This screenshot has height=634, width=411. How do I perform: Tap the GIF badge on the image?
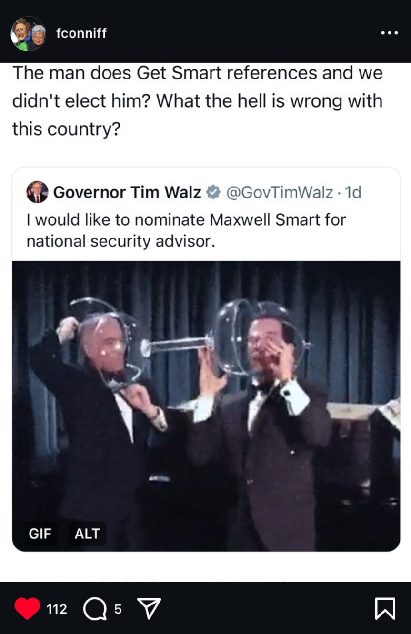(40, 534)
